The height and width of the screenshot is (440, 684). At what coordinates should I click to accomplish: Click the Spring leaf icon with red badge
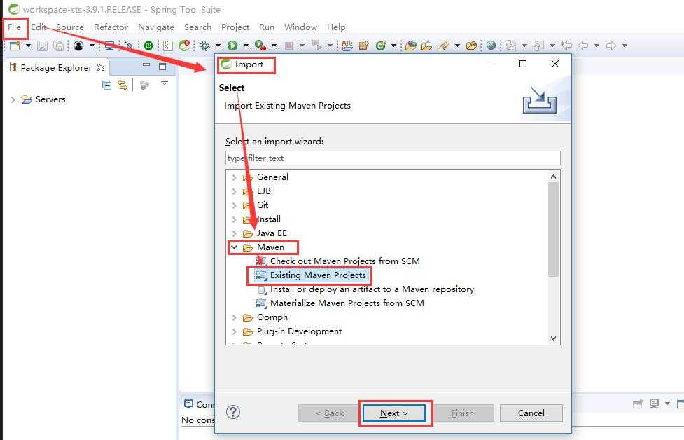184,45
